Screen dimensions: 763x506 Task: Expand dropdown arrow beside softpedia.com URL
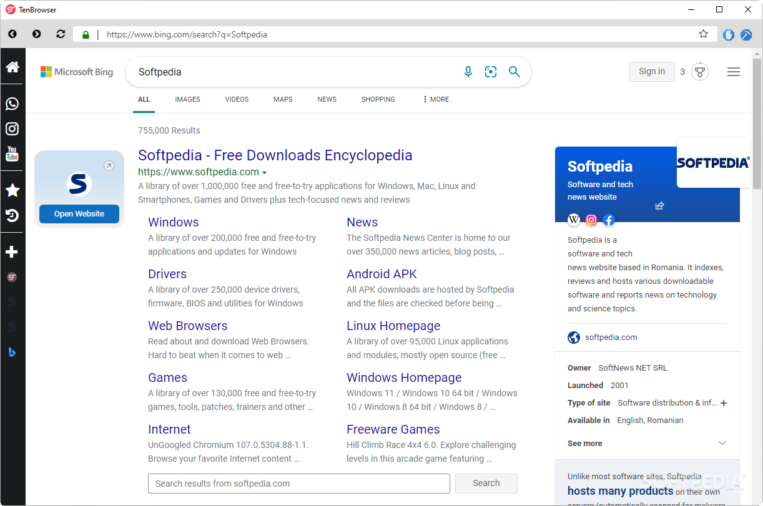click(x=265, y=173)
